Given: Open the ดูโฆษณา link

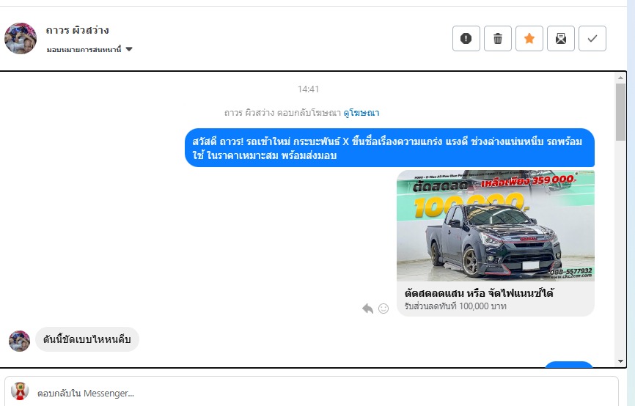Looking at the screenshot, I should (361, 113).
